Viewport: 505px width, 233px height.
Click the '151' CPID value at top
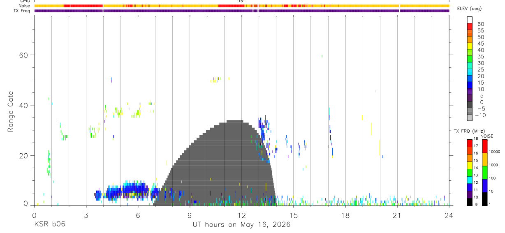coord(242,1)
